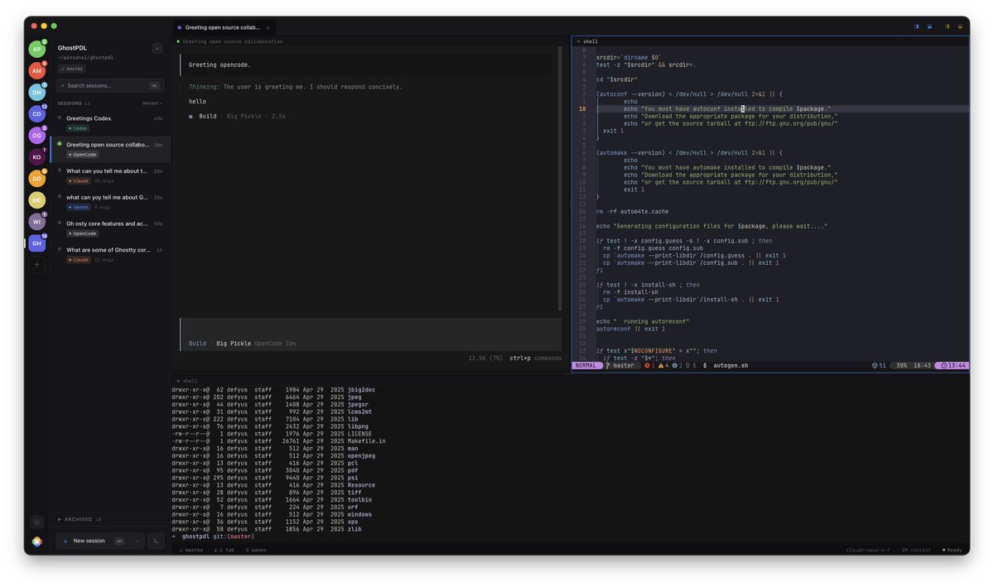
Task: Click the Build Big Pickle message footer
Action: tap(237, 117)
